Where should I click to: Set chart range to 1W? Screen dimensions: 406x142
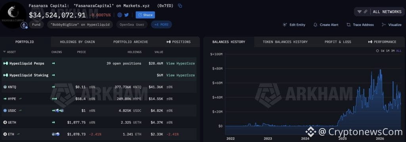(x=383, y=51)
